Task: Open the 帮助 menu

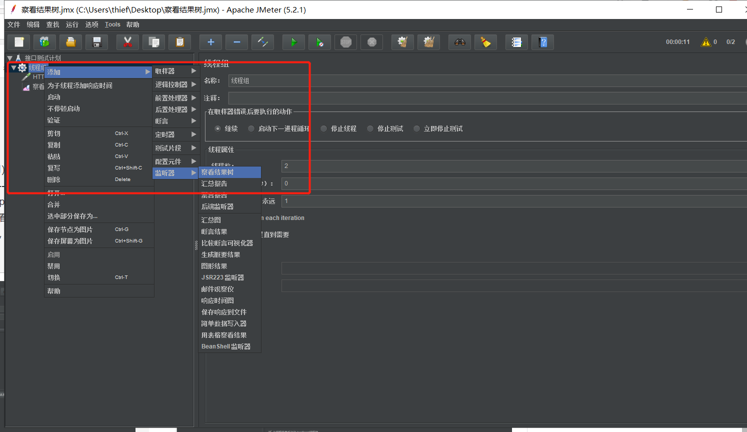Action: click(x=132, y=24)
